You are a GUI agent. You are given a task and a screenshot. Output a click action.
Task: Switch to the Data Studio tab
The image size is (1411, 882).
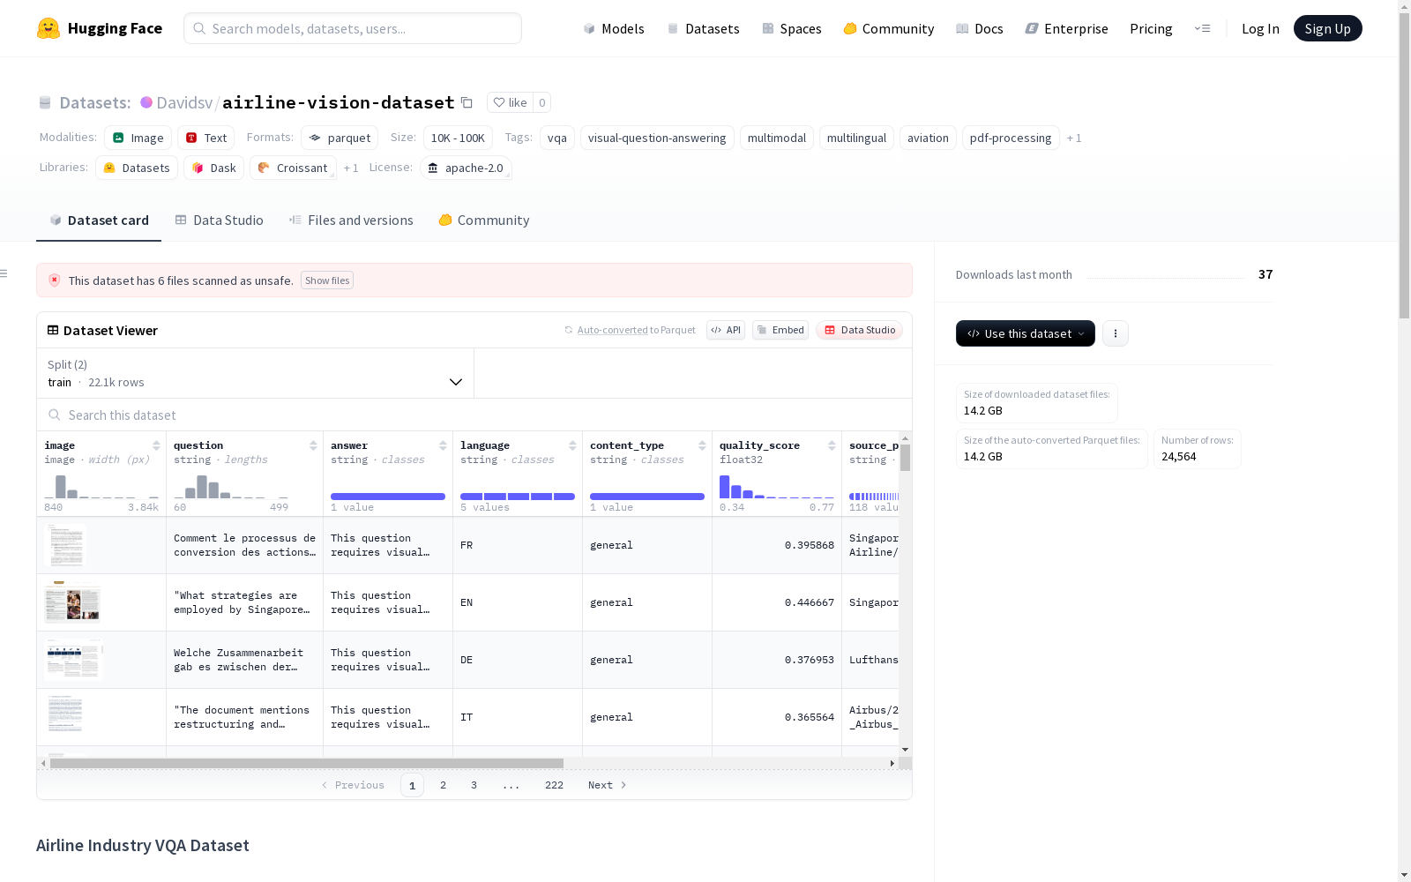coord(220,220)
